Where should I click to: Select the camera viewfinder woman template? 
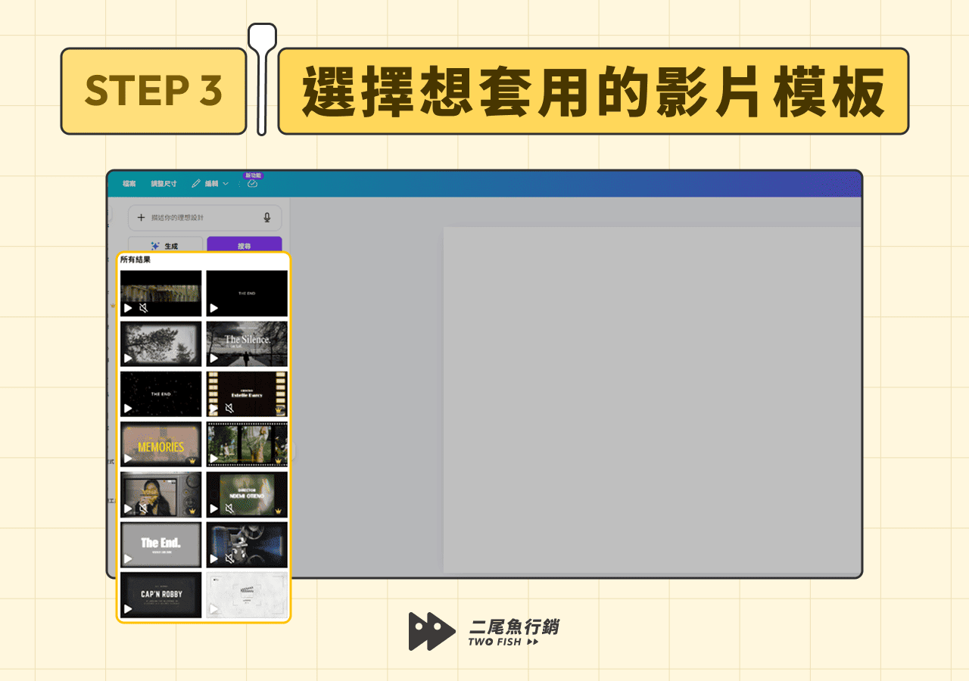click(161, 494)
